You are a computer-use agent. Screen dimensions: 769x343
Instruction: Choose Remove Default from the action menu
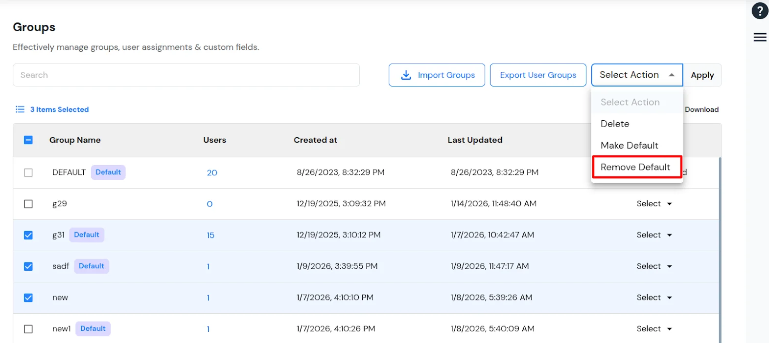[637, 167]
